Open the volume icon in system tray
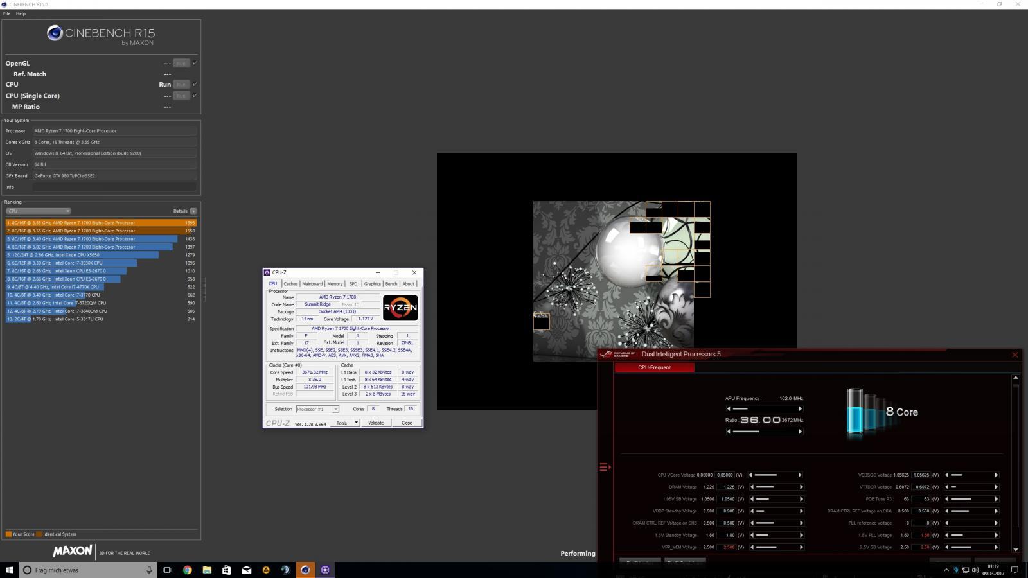Image resolution: width=1028 pixels, height=578 pixels. coord(975,570)
